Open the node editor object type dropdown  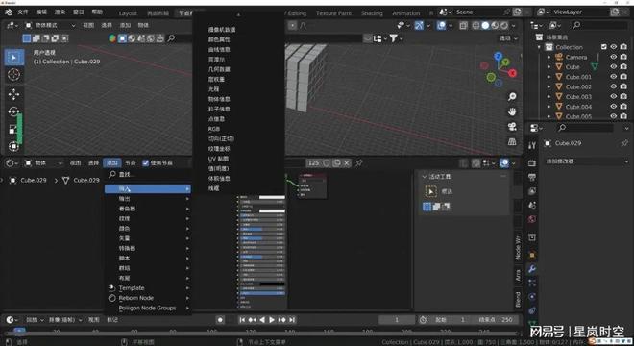(x=43, y=163)
